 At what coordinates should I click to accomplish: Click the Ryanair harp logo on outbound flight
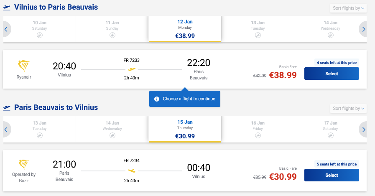[24, 66]
